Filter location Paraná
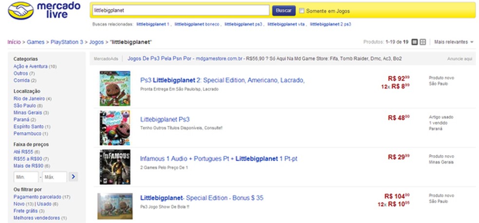 coord(21,120)
